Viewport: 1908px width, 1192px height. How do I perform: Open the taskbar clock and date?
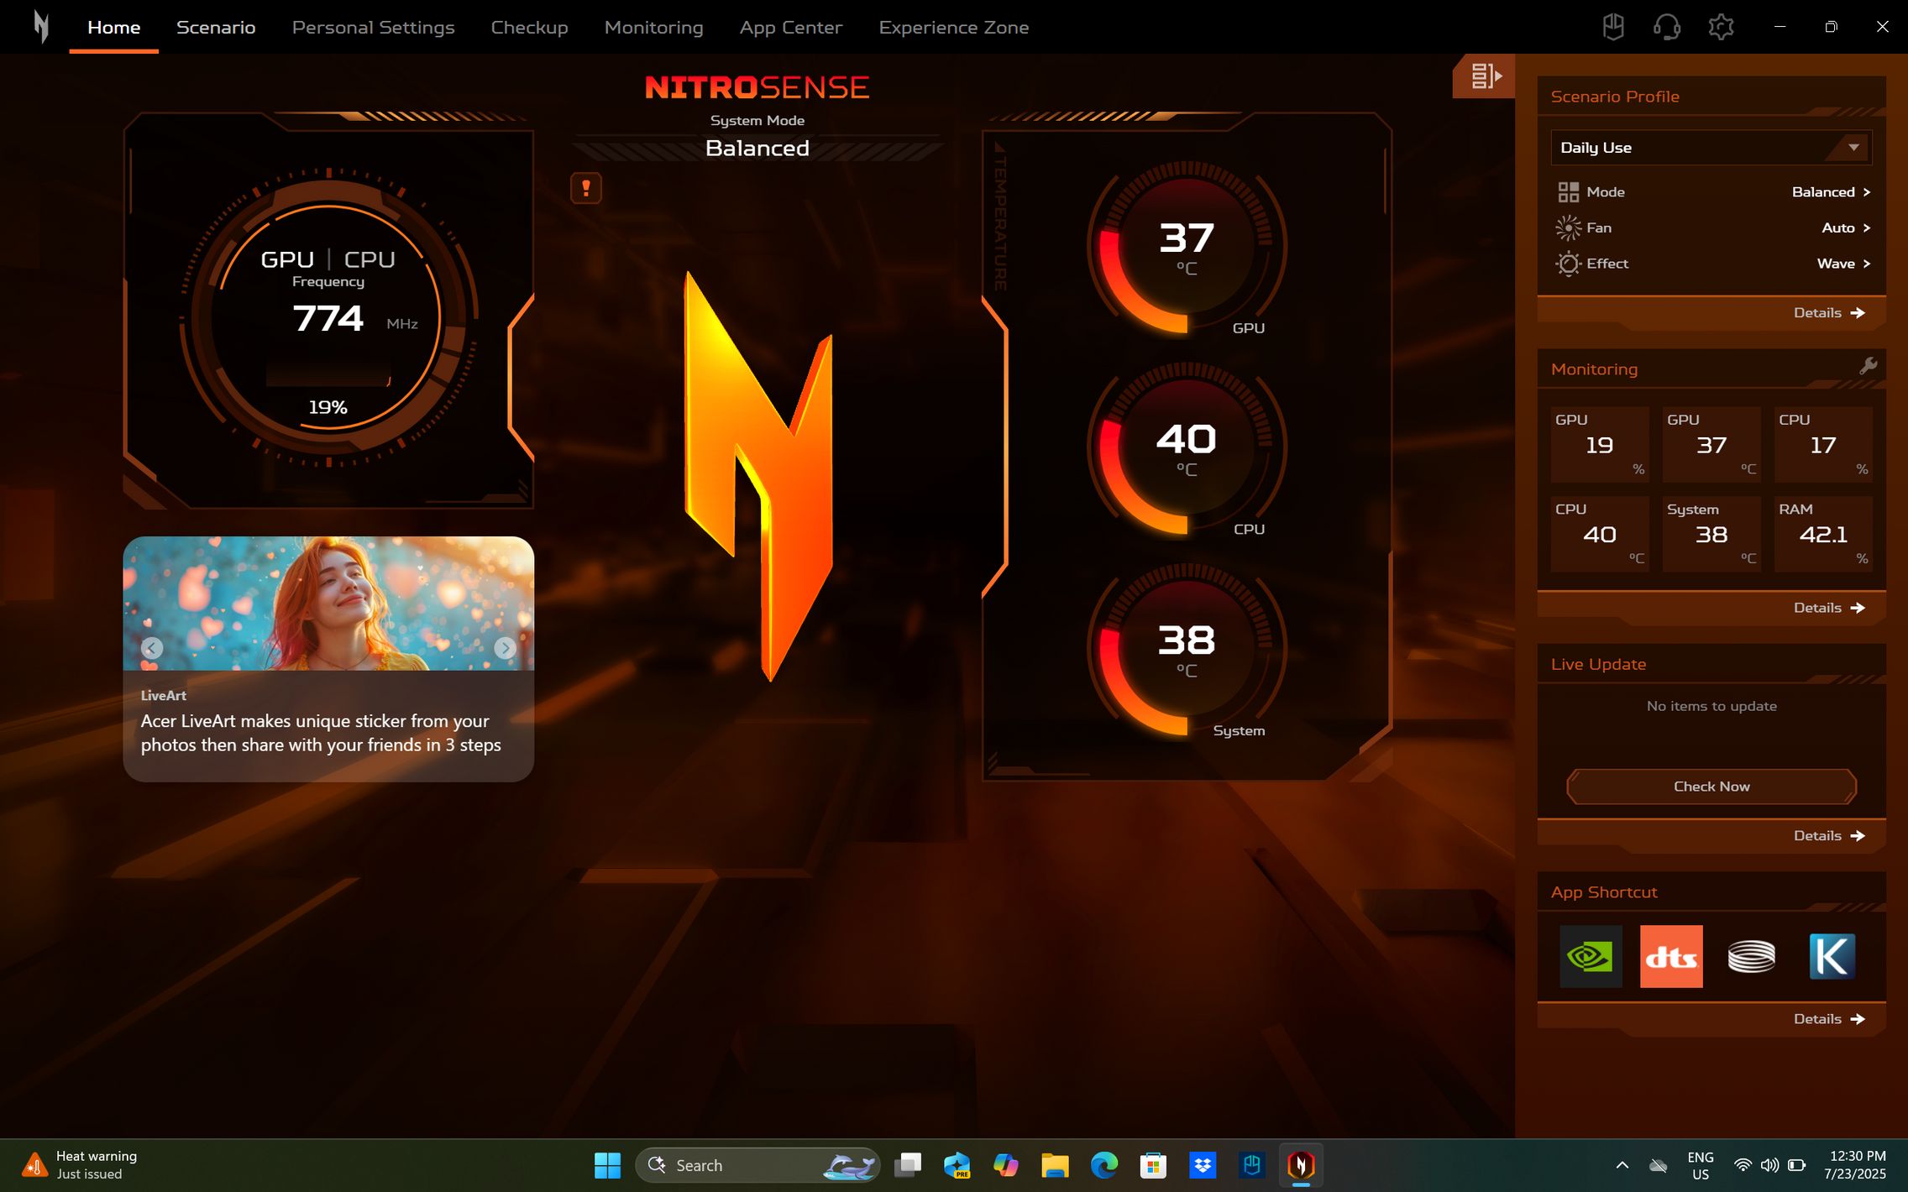coord(1854,1165)
